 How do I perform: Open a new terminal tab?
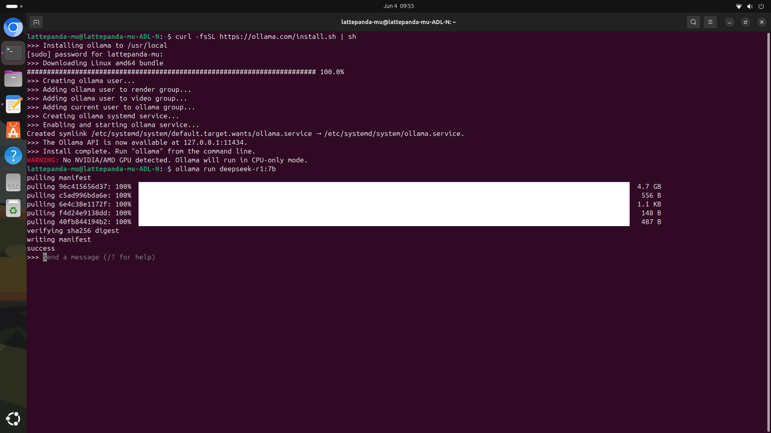[36, 22]
